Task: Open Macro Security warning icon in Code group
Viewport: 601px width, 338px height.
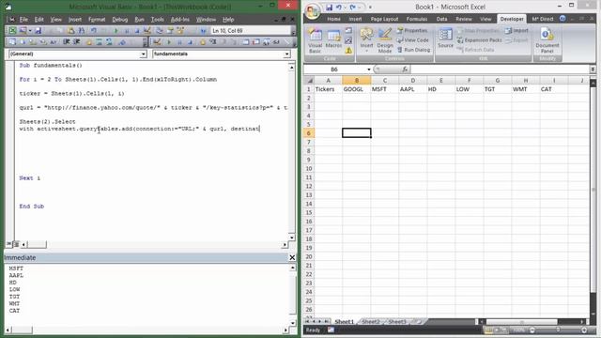Action: tap(348, 50)
